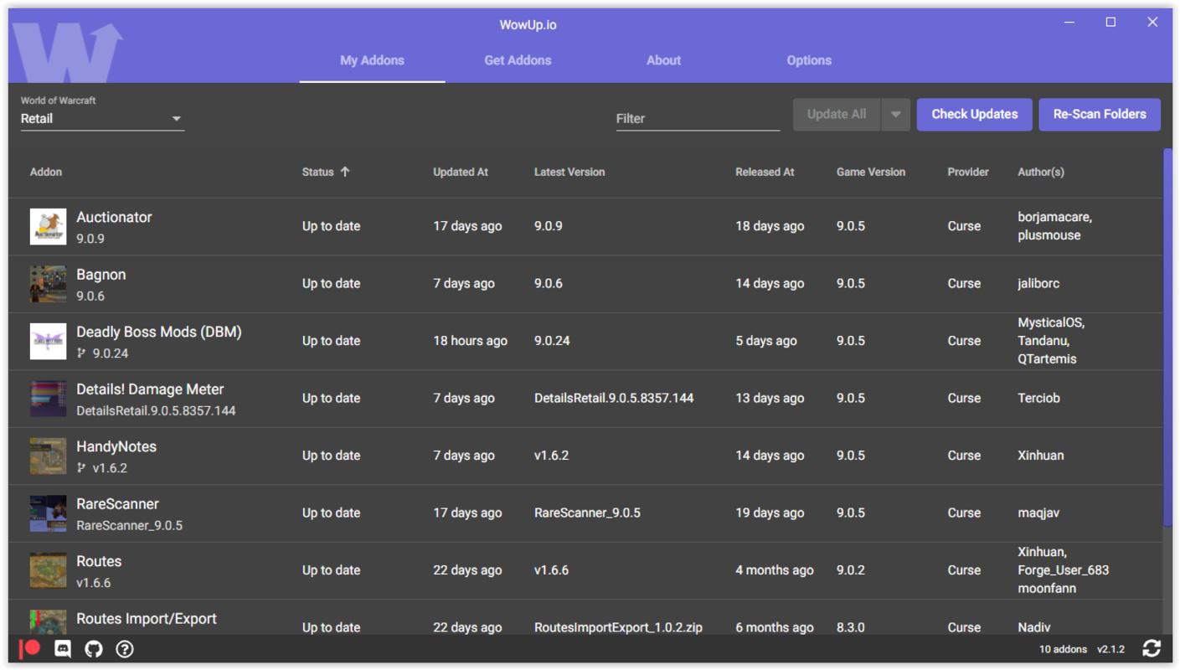Click the "5 days ago" released cell

coord(766,341)
